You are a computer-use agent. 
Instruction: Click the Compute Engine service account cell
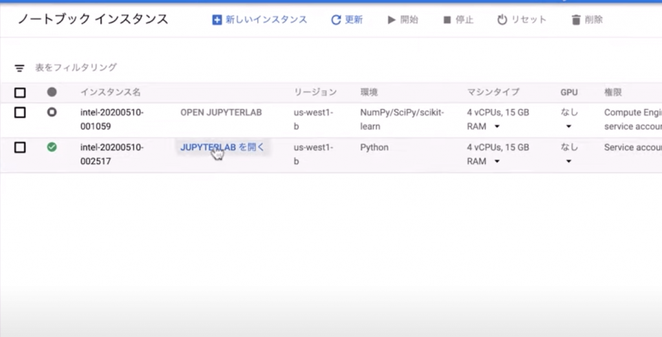[633, 119]
